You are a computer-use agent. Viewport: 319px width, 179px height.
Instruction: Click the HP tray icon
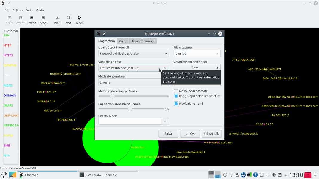(x=243, y=175)
